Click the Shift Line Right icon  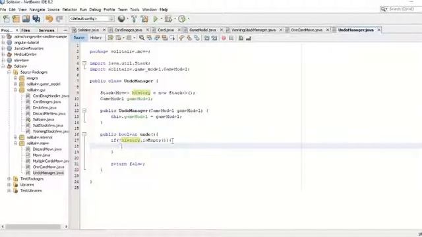point(214,38)
